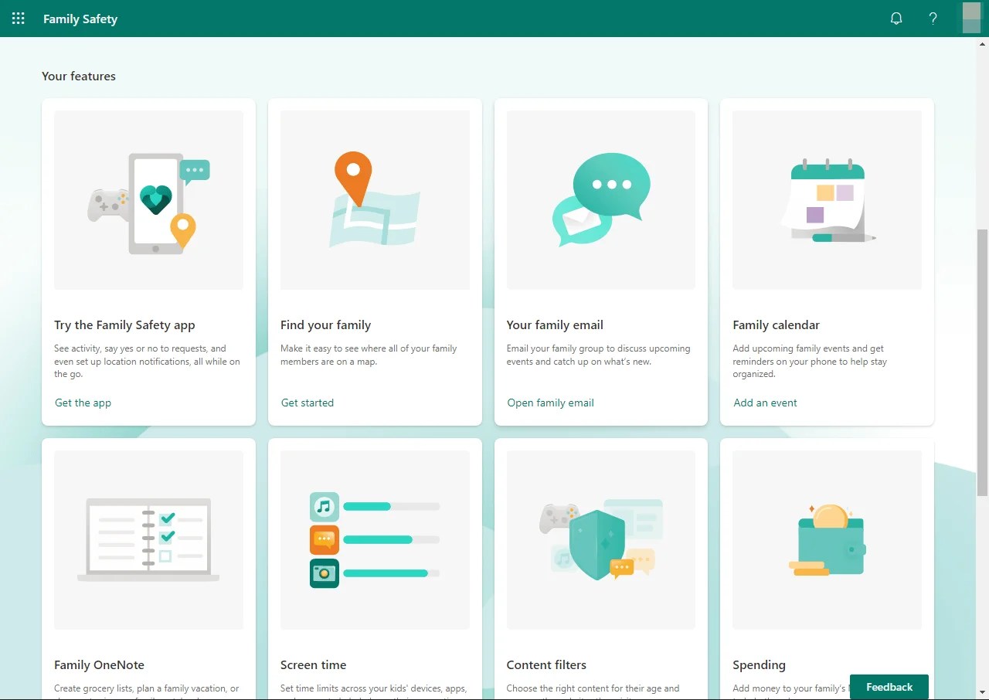Open family email from its card
The image size is (989, 700).
pyautogui.click(x=550, y=403)
